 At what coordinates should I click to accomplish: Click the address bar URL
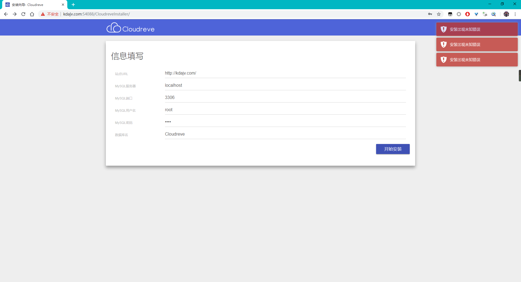96,14
